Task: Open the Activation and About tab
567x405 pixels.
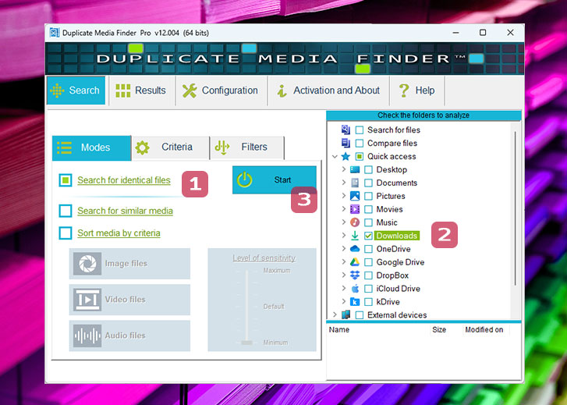Action: coord(328,91)
